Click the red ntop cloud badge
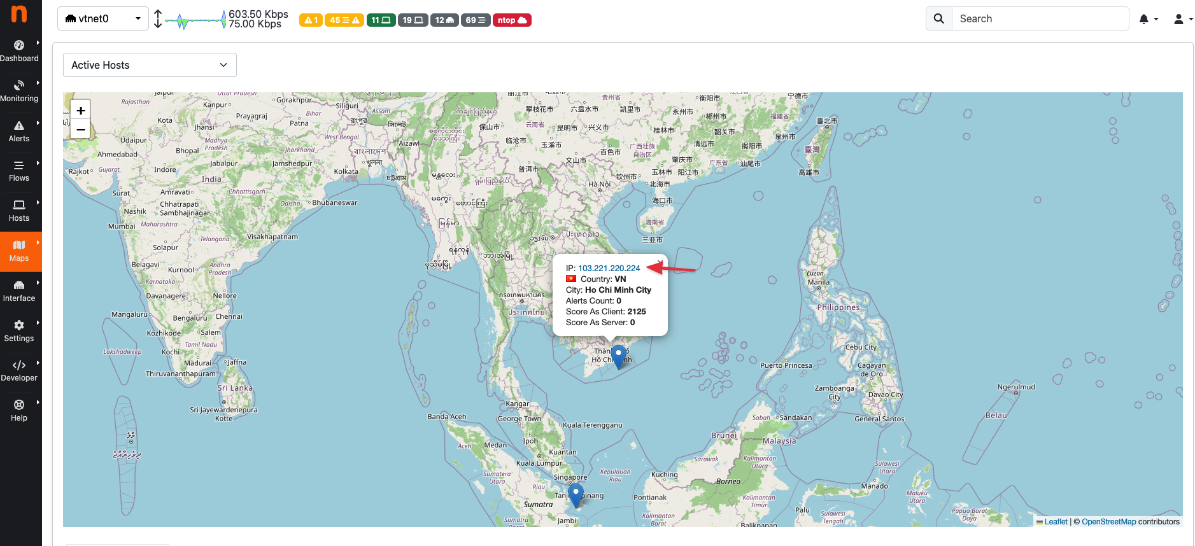 tap(512, 20)
